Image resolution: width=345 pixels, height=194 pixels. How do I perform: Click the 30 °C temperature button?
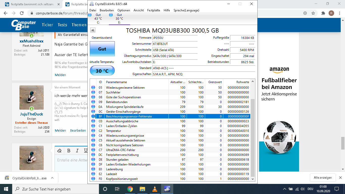(102, 71)
